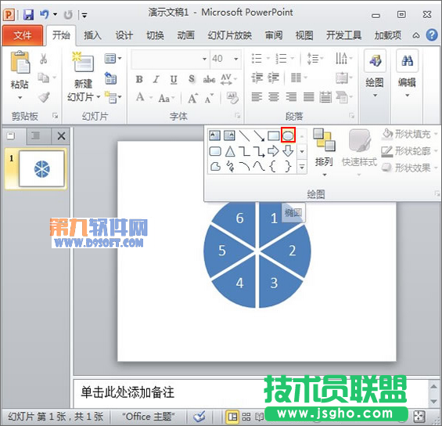Align text left in paragraph group
This screenshot has height=426, width=442.
pos(257,97)
